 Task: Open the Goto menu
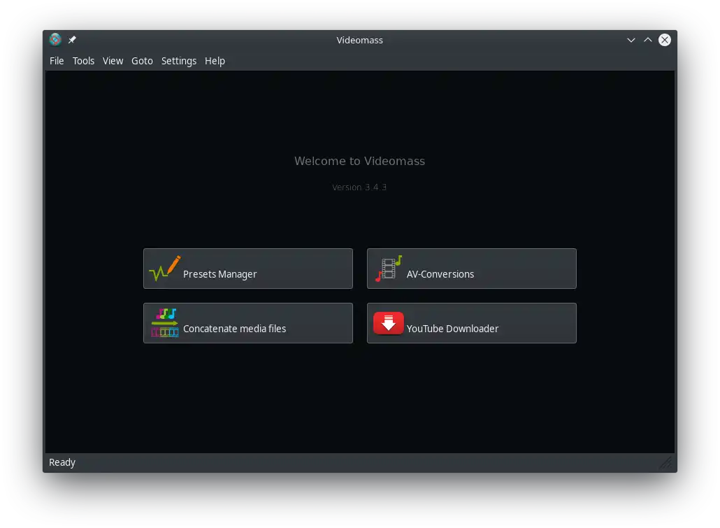pos(142,61)
